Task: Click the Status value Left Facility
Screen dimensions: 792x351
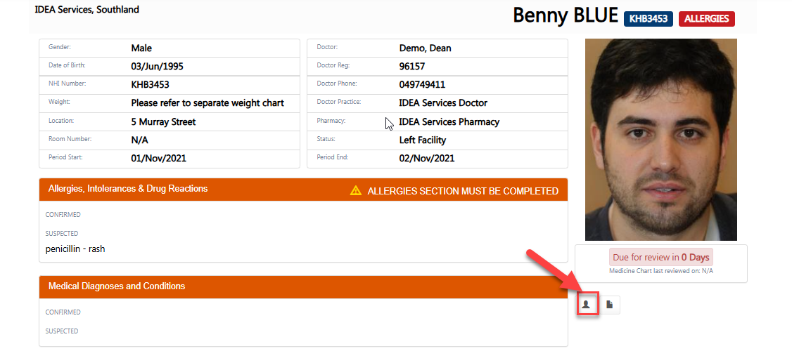Action: point(422,140)
